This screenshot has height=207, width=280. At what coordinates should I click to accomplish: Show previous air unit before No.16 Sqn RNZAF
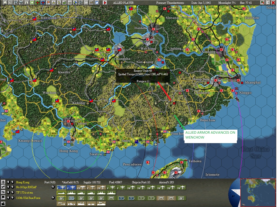[x=8, y=187]
